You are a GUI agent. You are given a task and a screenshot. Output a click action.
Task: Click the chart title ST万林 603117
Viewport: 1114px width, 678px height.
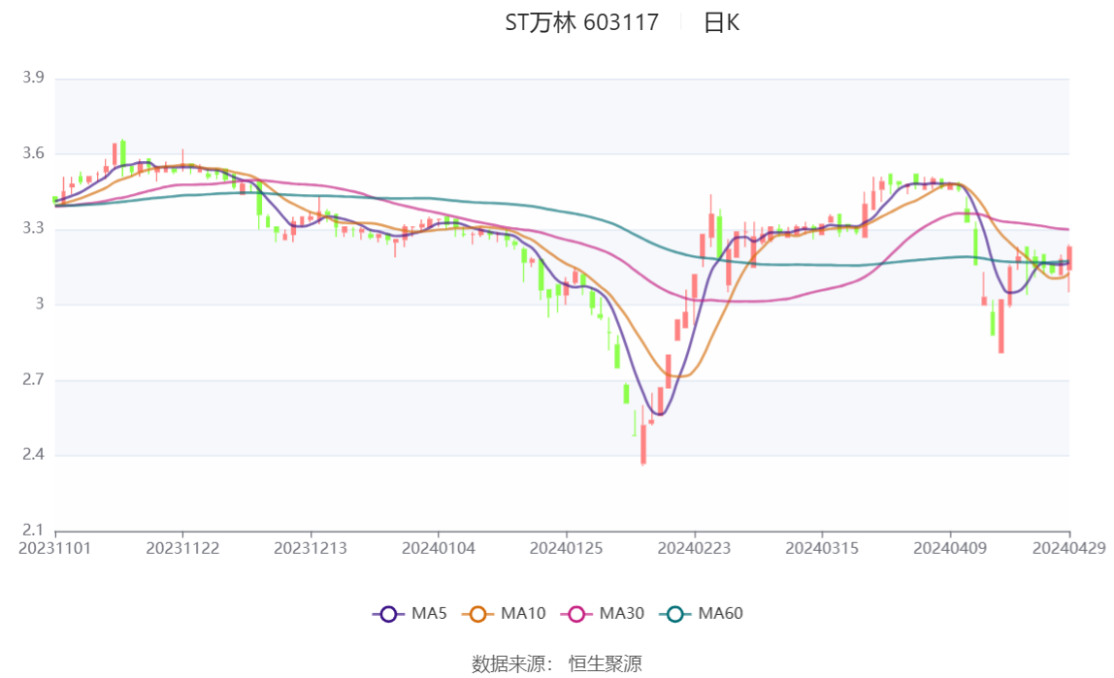pos(582,22)
